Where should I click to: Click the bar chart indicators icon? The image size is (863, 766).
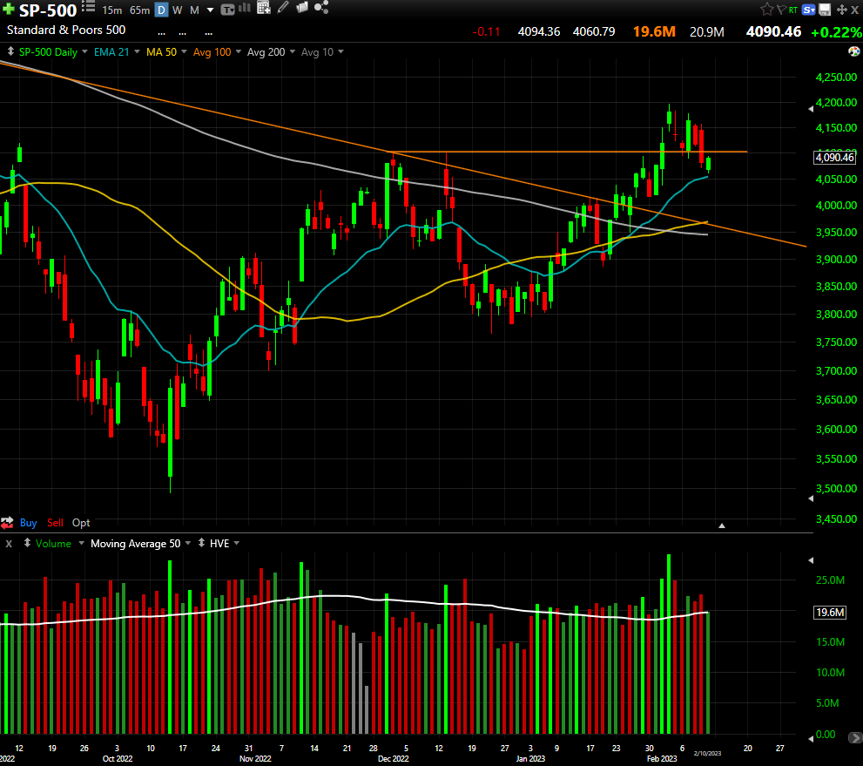click(x=245, y=8)
